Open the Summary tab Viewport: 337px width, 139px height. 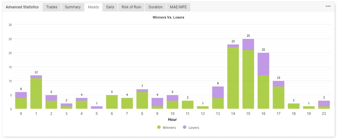tap(73, 7)
